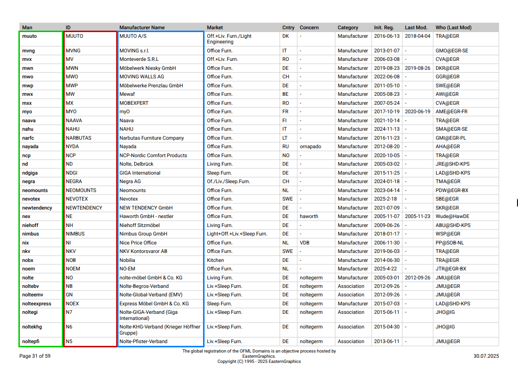518x370 pixels.
Task: Click 'Niehoff Sitzmöbel' manufacturer name
Action: tap(139, 226)
